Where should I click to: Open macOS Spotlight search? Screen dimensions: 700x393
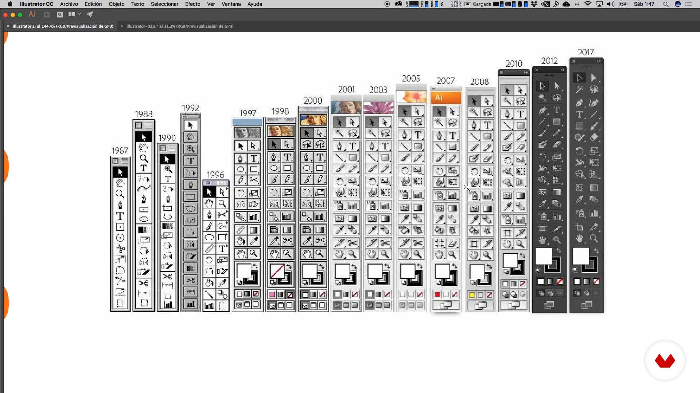tap(666, 4)
